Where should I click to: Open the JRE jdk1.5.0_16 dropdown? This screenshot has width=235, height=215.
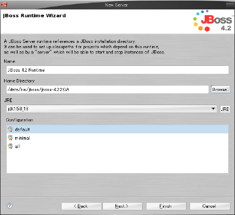point(112,109)
